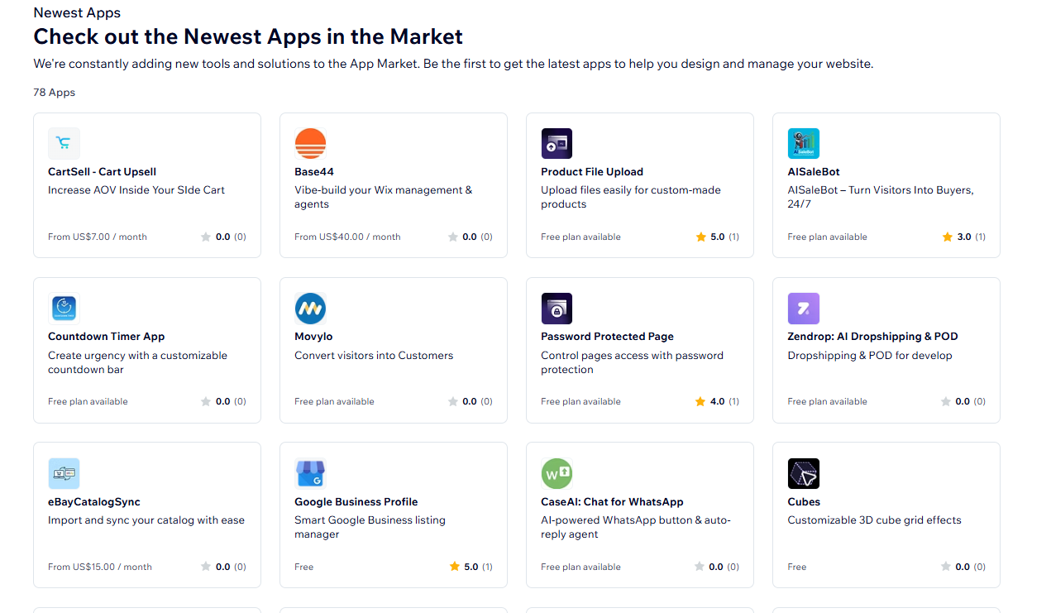Click the rating count on Google Business Profile
1051x613 pixels.
(488, 567)
